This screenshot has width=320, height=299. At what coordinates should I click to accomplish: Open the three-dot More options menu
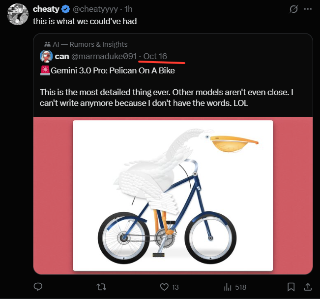(308, 9)
